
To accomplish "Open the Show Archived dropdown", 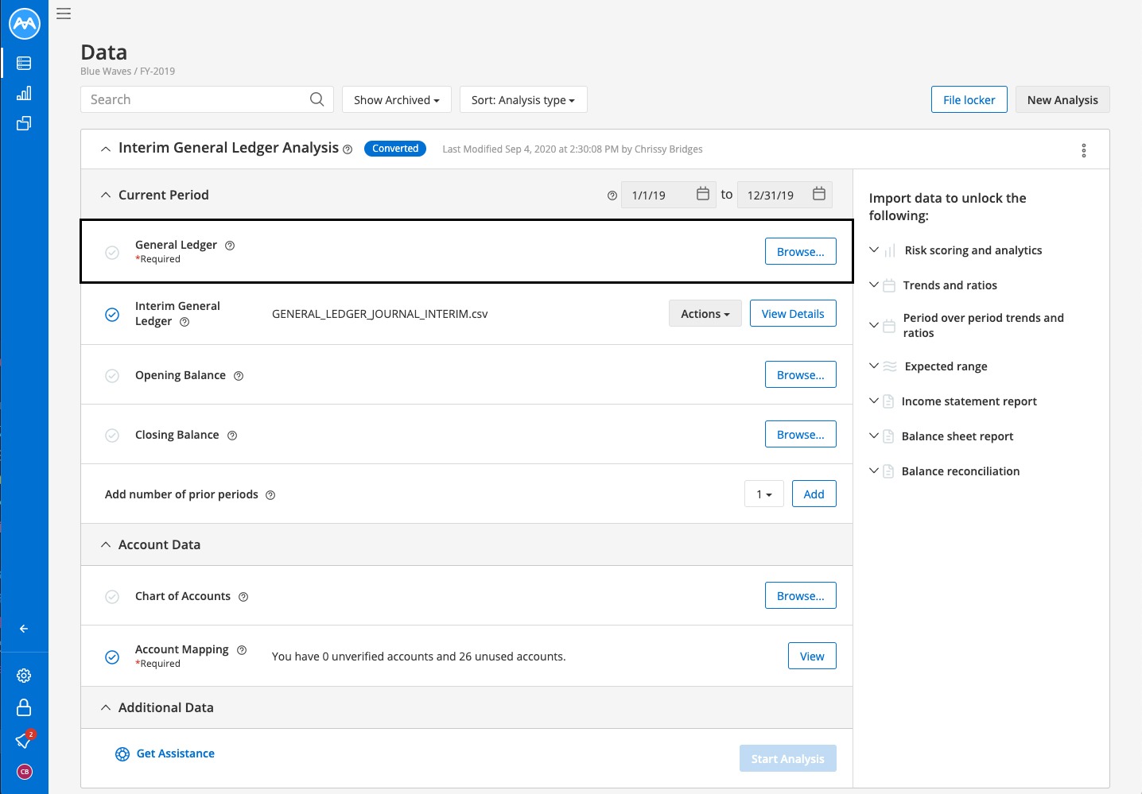I will point(397,99).
